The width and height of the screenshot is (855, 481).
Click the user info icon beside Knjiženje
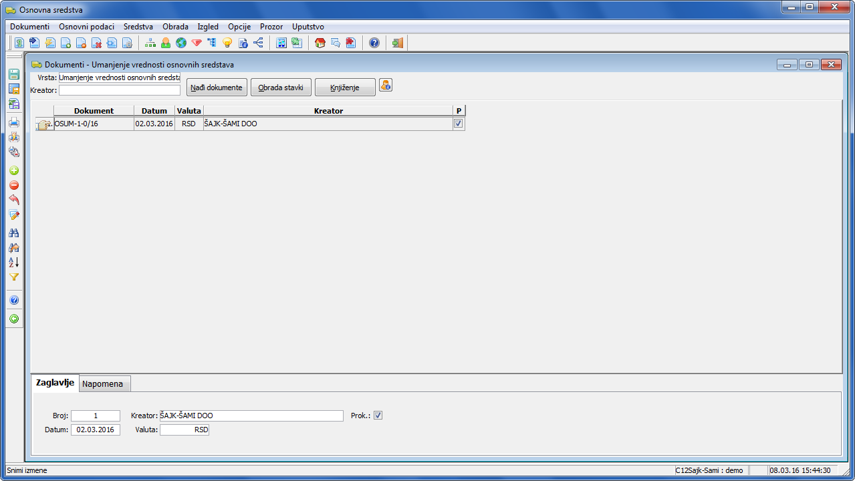386,86
